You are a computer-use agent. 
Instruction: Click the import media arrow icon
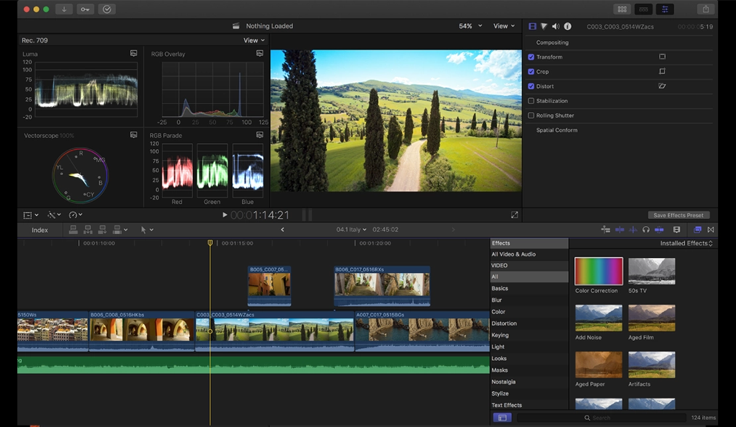pyautogui.click(x=64, y=9)
